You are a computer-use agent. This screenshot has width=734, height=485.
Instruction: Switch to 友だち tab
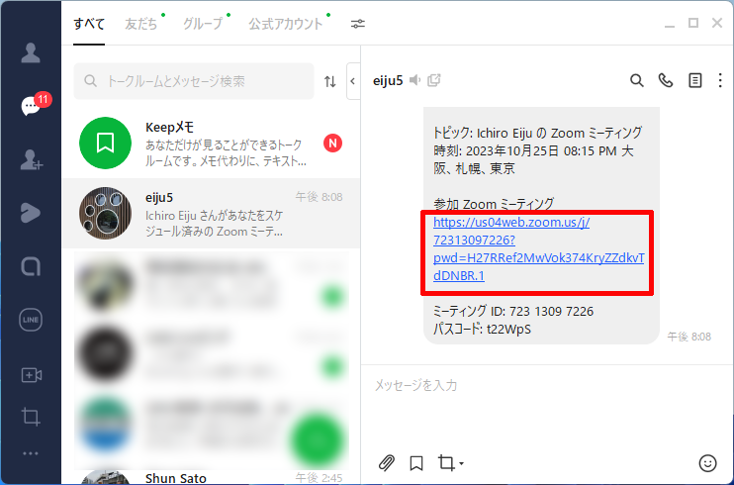click(x=140, y=24)
